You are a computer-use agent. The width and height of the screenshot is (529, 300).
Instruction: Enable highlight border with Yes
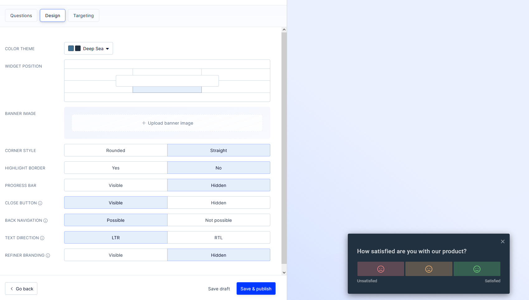click(x=116, y=168)
